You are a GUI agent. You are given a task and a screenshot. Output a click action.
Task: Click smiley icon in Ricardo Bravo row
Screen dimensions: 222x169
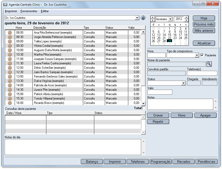click(x=10, y=103)
